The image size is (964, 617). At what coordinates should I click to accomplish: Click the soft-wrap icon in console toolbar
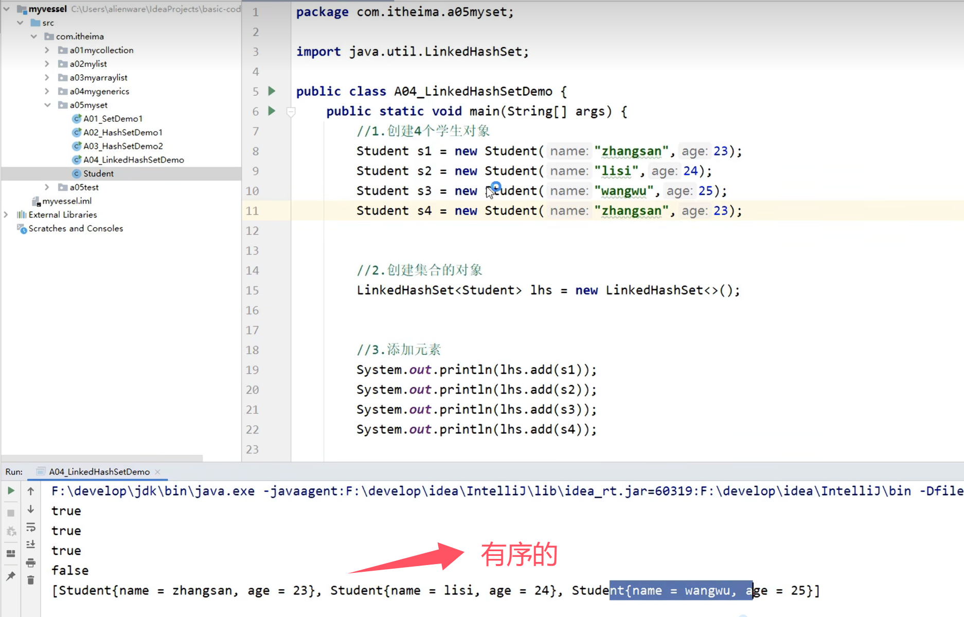point(31,527)
